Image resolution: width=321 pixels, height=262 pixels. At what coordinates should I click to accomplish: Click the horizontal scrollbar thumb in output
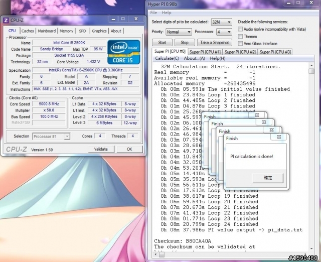162,254
